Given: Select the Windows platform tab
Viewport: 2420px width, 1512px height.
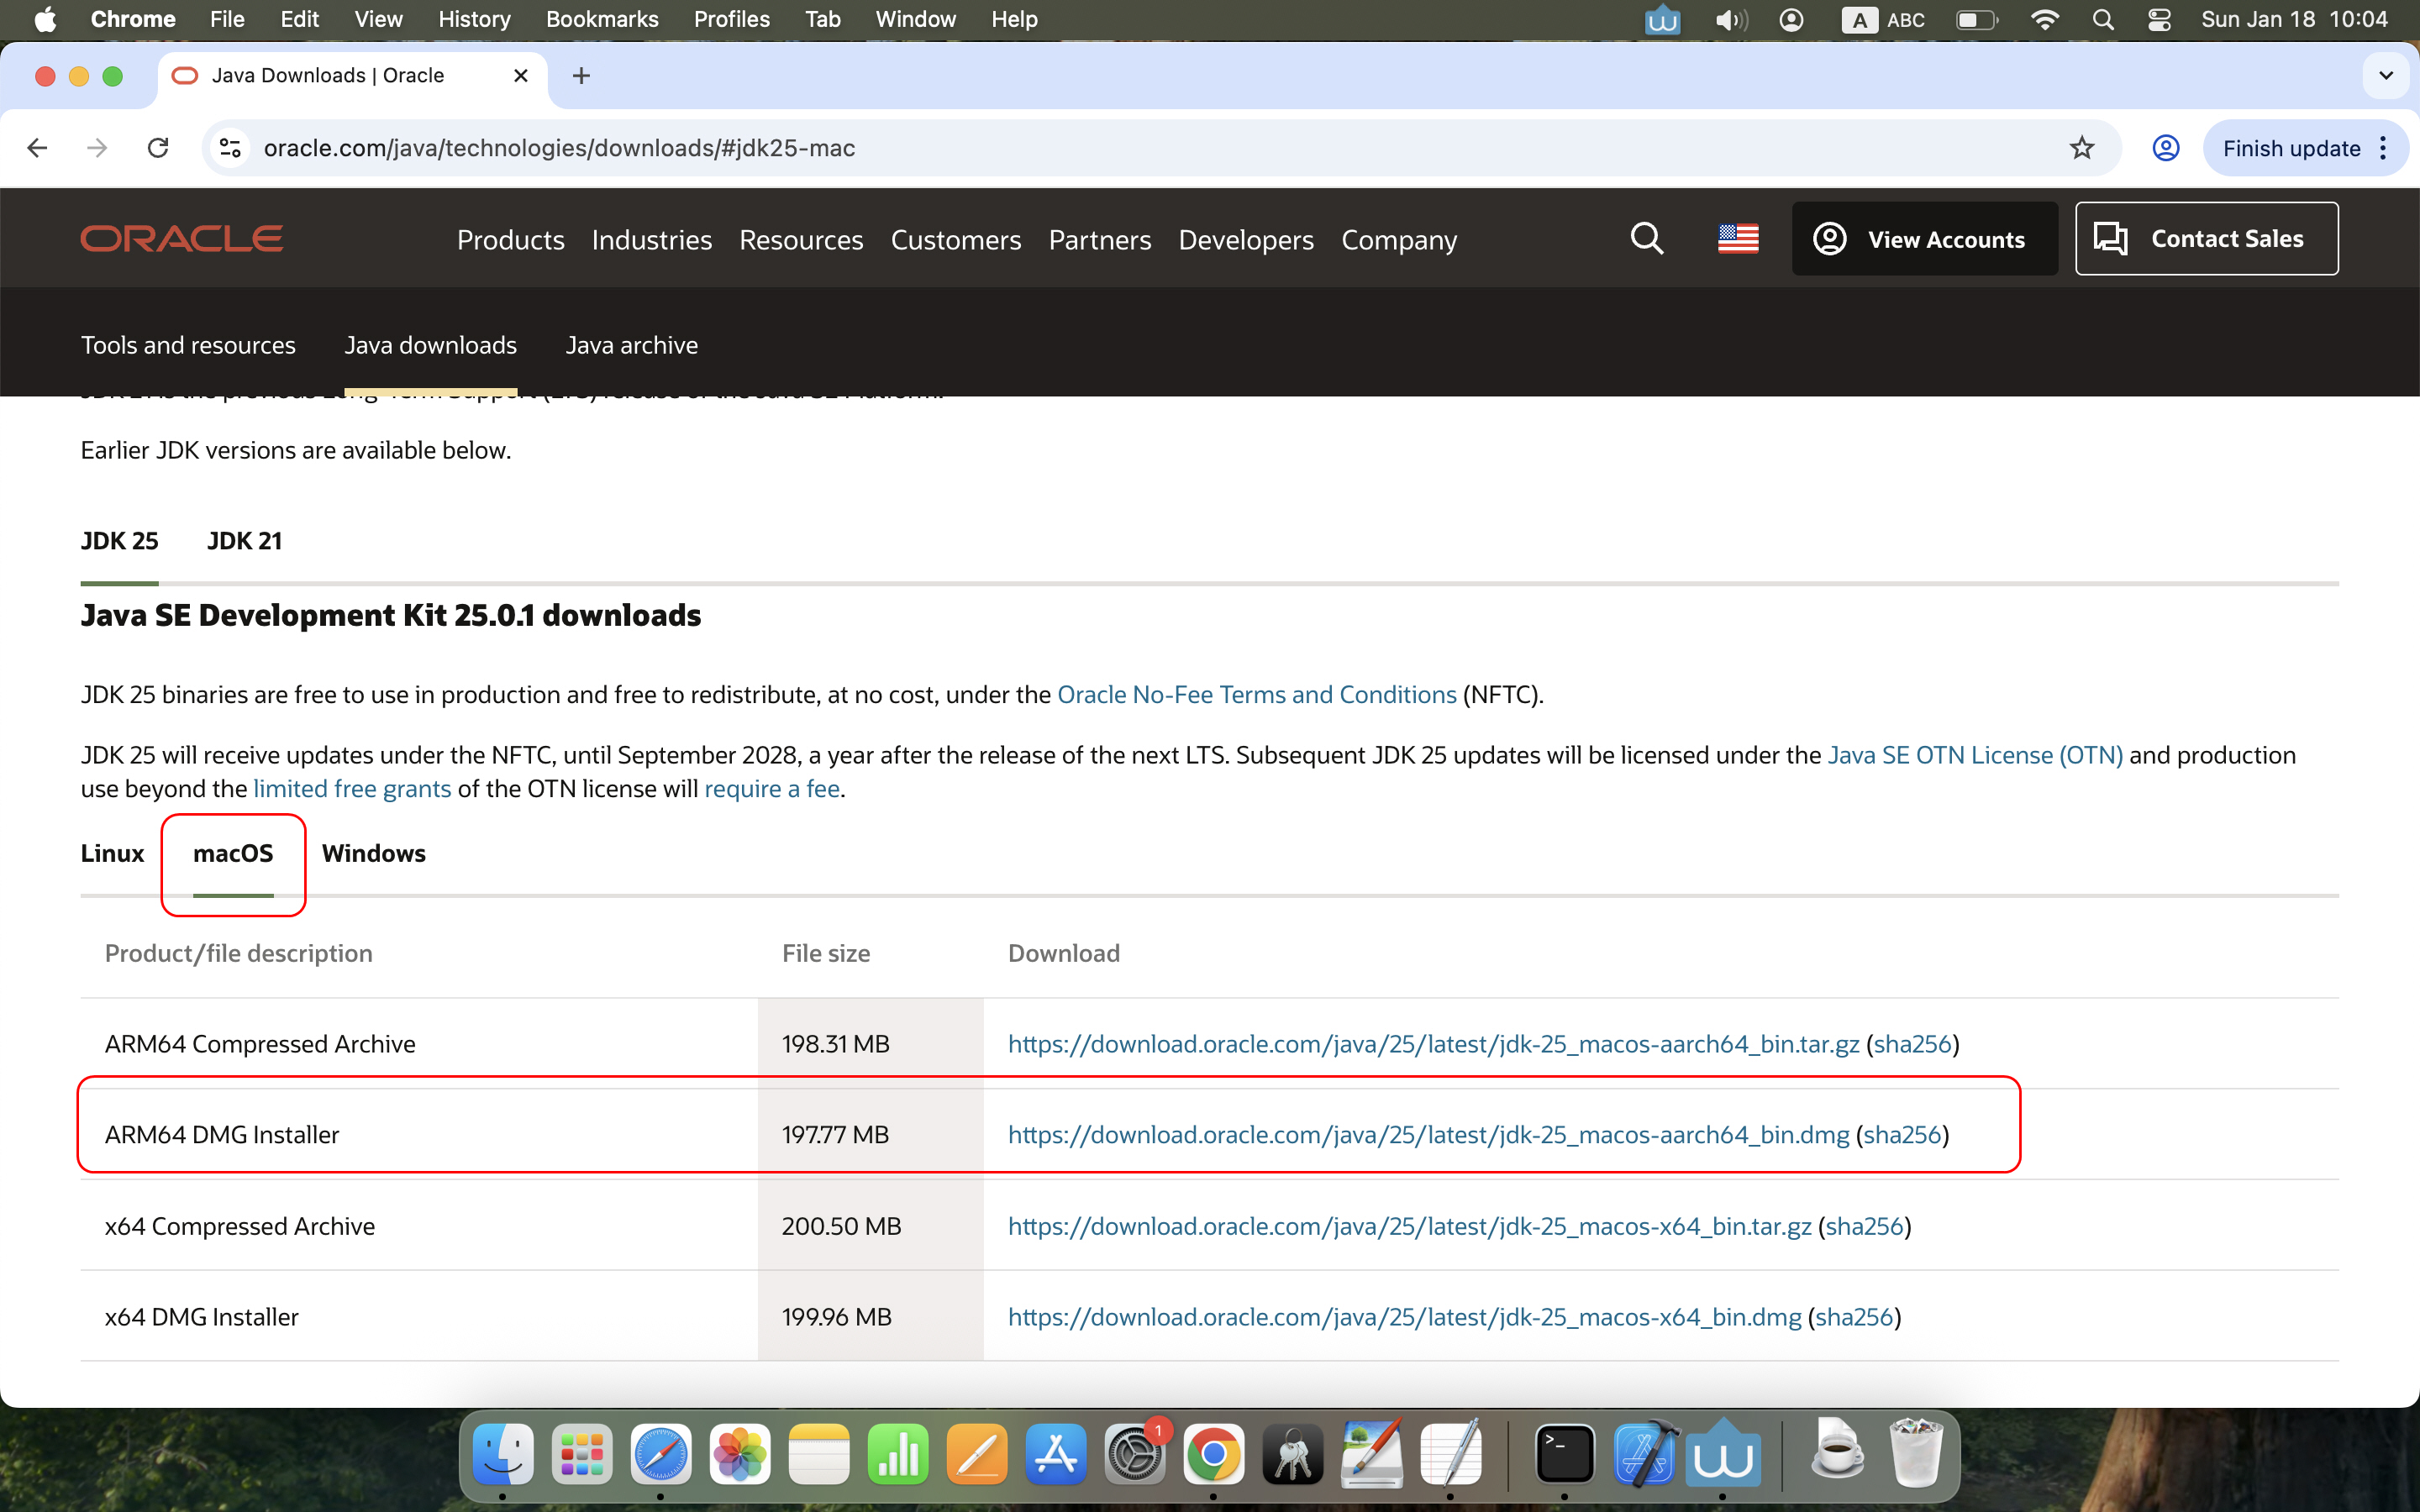Looking at the screenshot, I should [x=373, y=853].
